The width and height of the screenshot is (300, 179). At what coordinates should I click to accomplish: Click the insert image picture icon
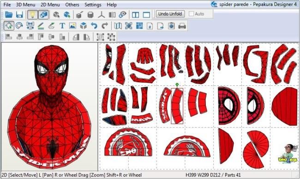click(73, 26)
